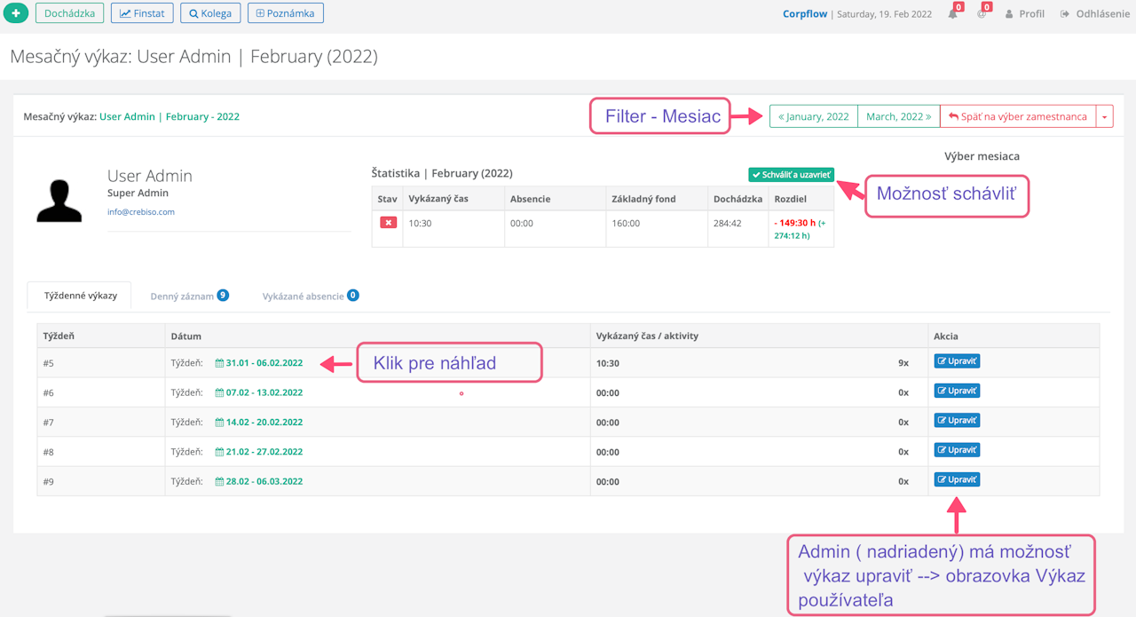The image size is (1136, 617).
Task: Open the Kolega search button
Action: click(x=210, y=13)
